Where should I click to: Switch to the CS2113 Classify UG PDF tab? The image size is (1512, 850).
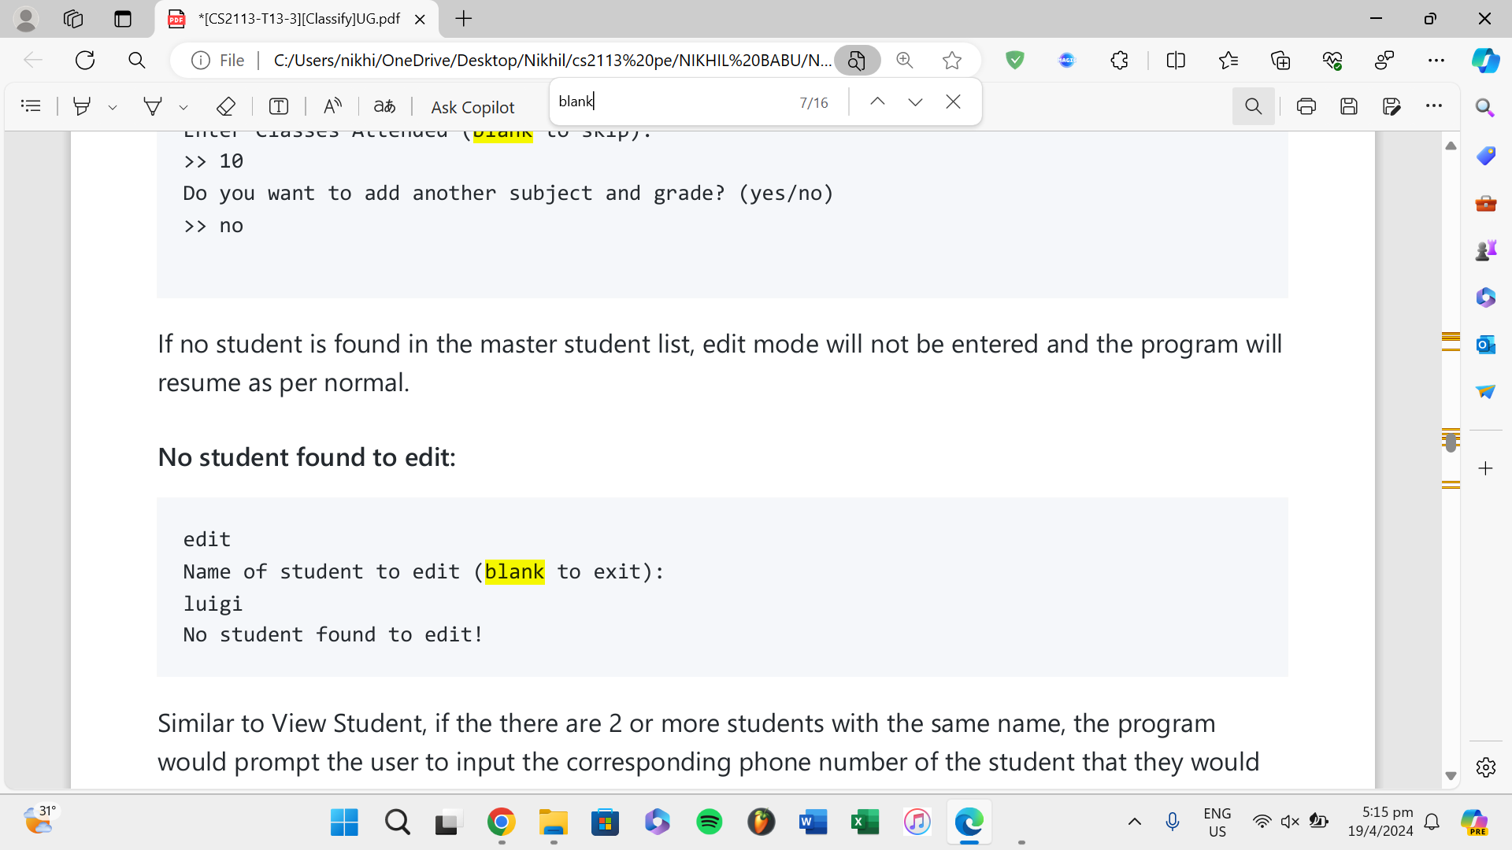(x=298, y=19)
